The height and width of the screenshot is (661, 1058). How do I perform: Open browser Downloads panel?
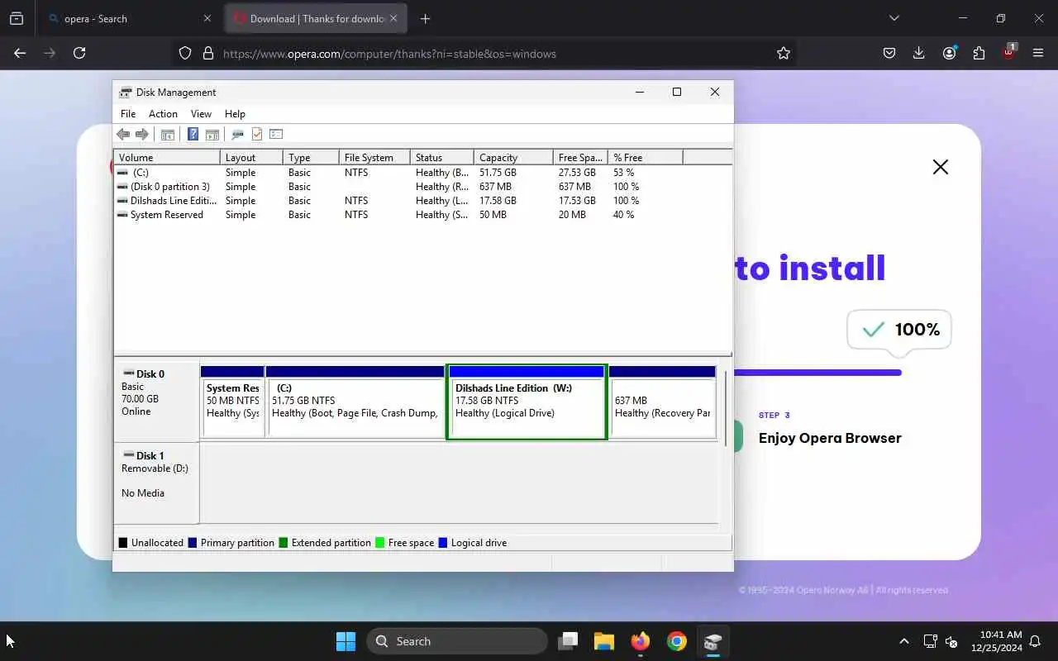click(919, 53)
